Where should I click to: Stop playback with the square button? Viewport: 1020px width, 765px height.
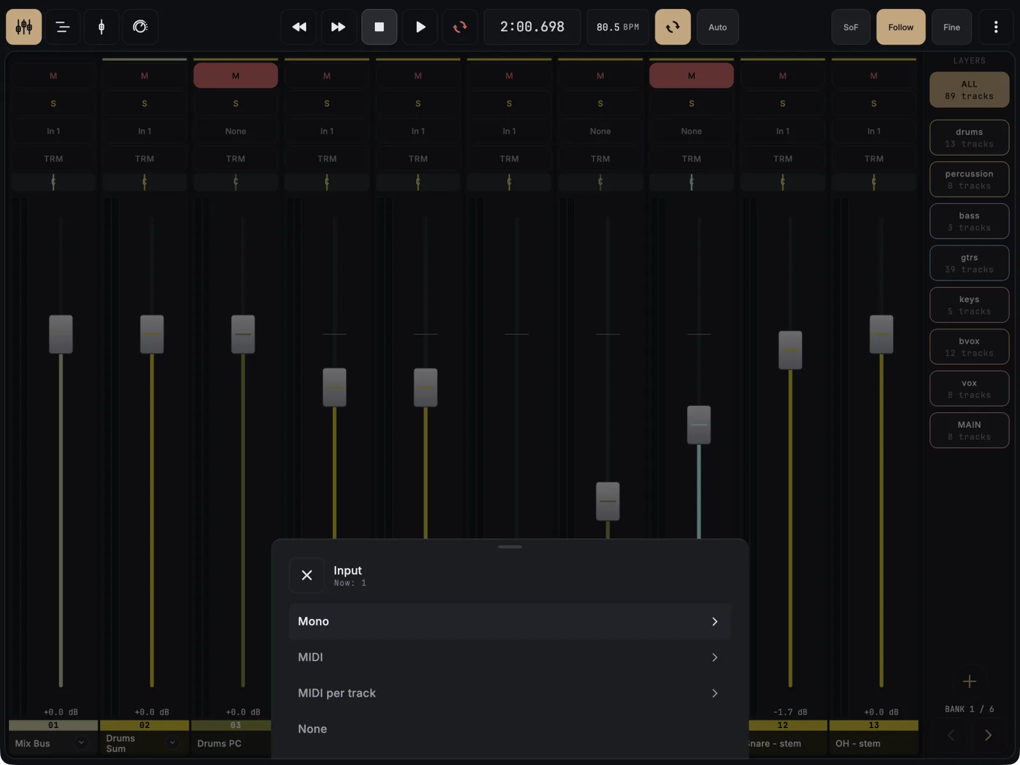point(379,27)
